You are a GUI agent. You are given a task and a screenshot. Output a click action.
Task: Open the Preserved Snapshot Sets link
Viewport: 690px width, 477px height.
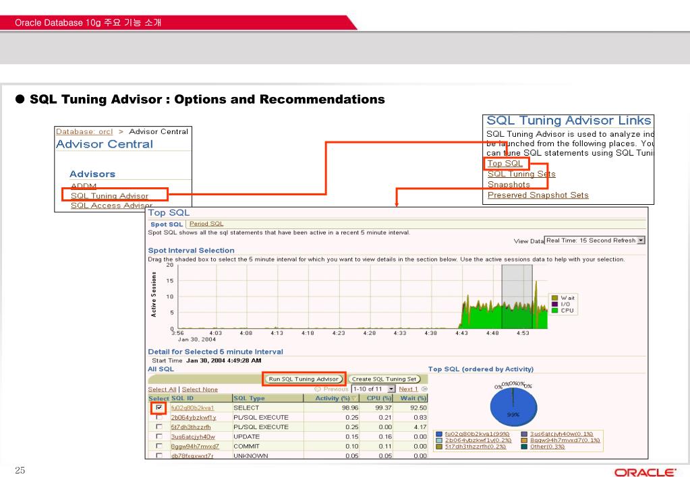coord(538,195)
